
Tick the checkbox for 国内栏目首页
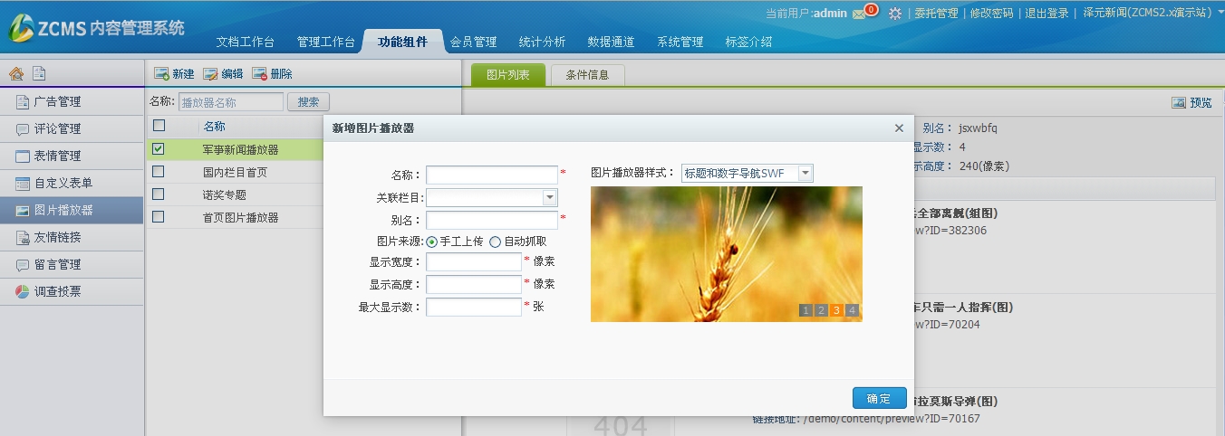pyautogui.click(x=159, y=172)
